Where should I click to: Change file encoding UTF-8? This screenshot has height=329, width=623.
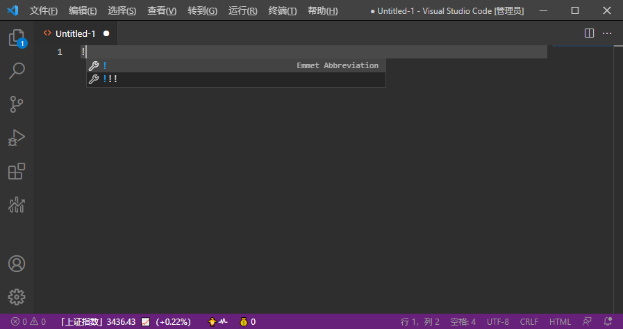(x=498, y=321)
